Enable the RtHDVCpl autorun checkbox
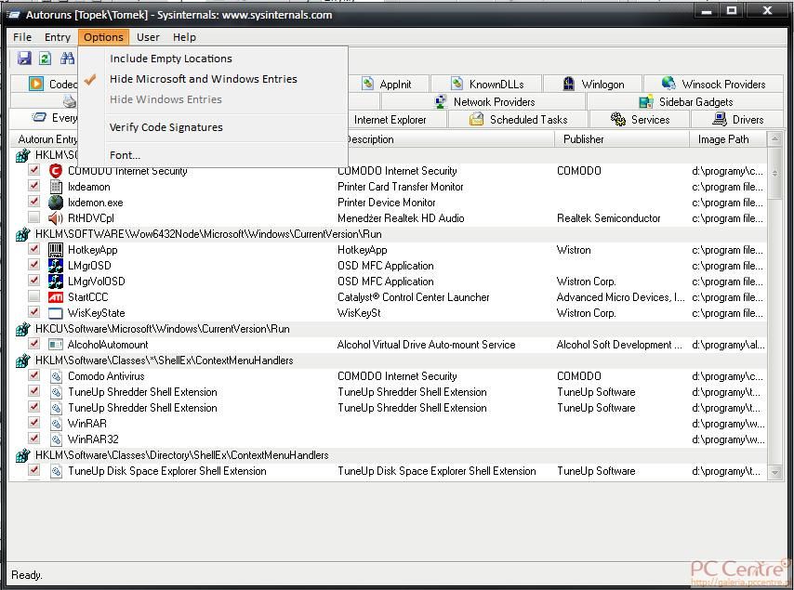Image resolution: width=794 pixels, height=590 pixels. pos(34,218)
